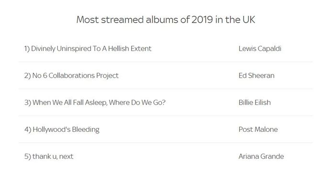Click '2019' in the table heading
This screenshot has height=175, width=335.
[202, 20]
